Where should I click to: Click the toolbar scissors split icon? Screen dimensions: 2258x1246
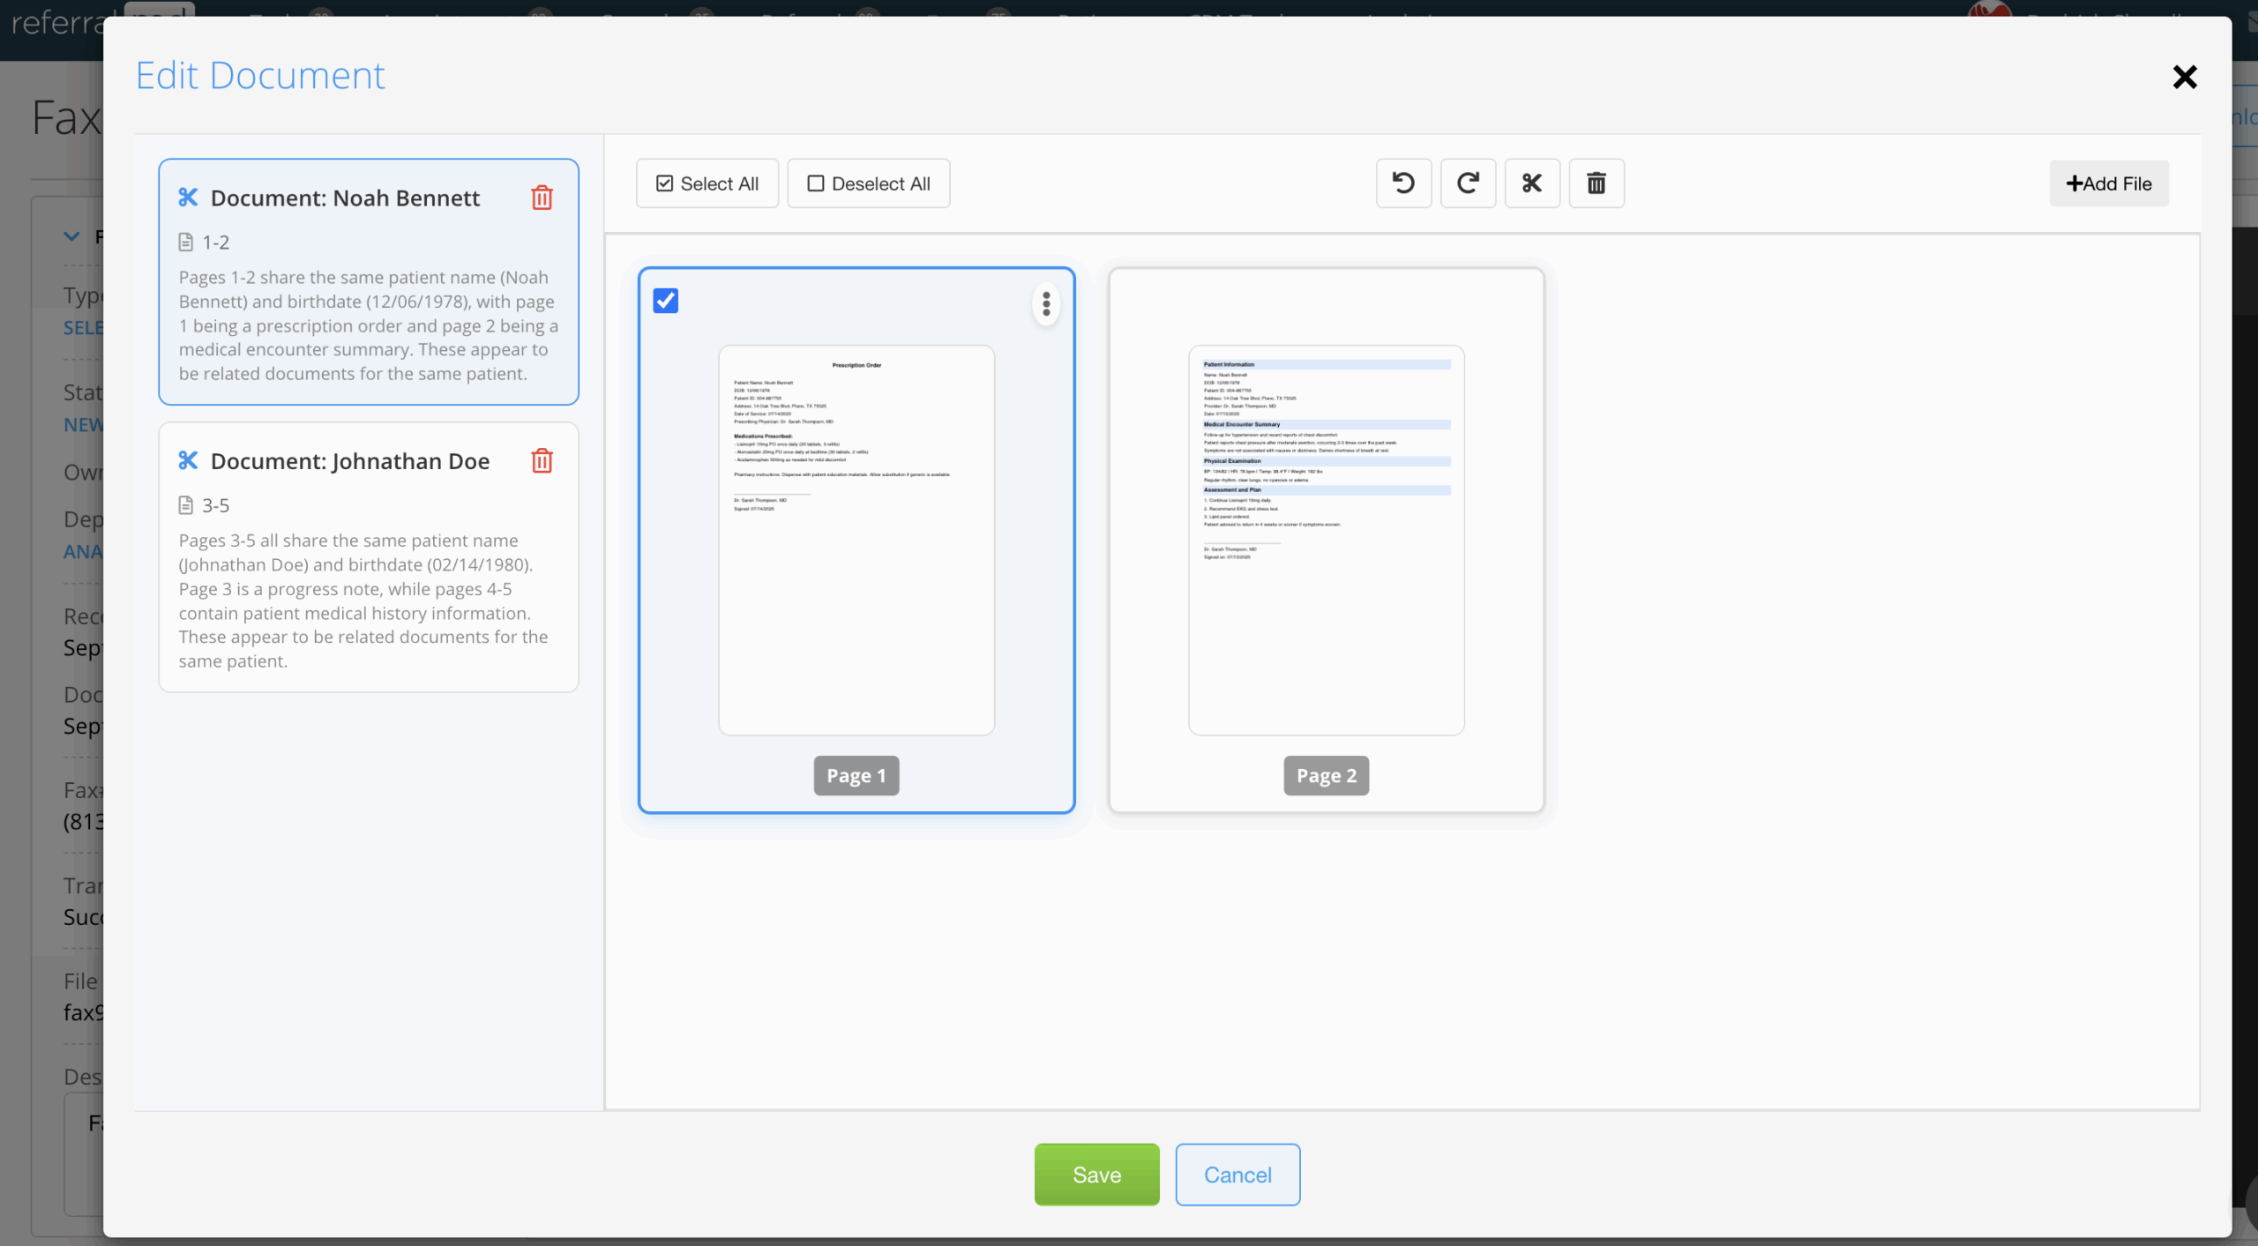pyautogui.click(x=1532, y=183)
